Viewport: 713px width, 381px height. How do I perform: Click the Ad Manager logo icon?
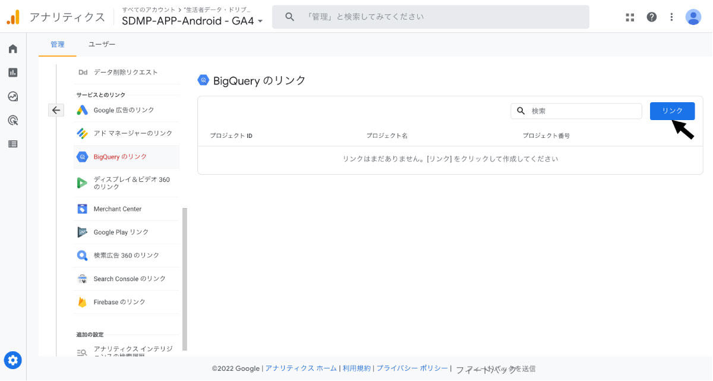pos(83,133)
